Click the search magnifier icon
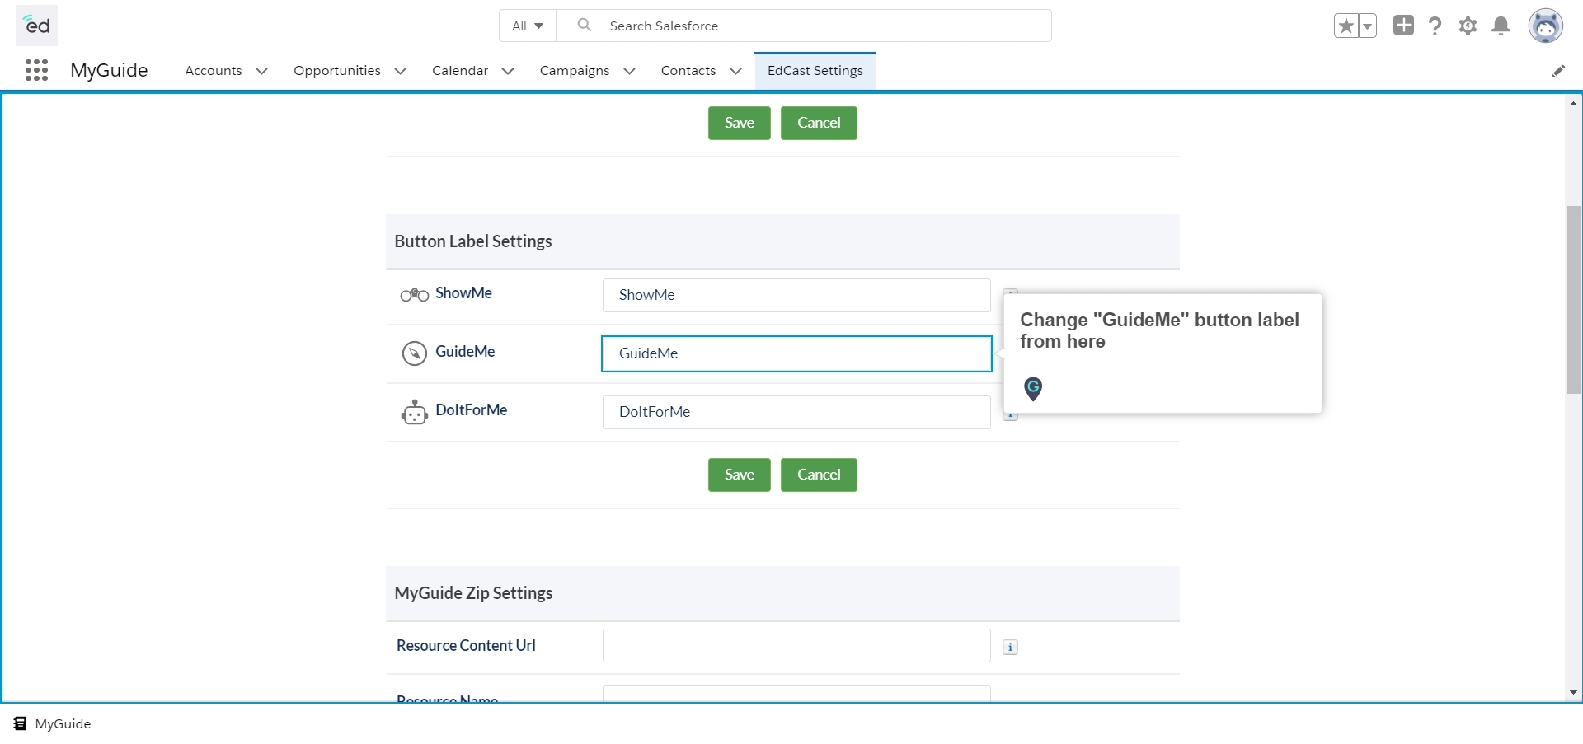 pos(585,25)
